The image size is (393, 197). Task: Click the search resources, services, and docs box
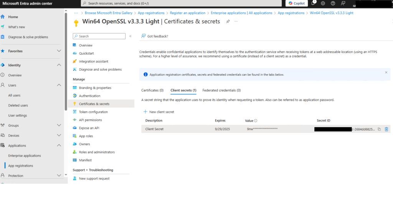tap(181, 3)
